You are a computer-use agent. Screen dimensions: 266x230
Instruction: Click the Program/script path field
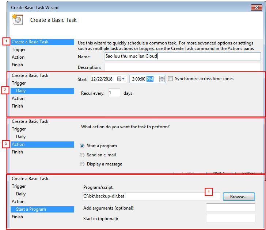click(x=151, y=196)
